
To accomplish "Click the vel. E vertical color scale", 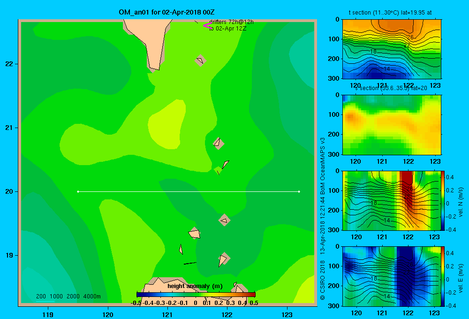I will (x=443, y=276).
